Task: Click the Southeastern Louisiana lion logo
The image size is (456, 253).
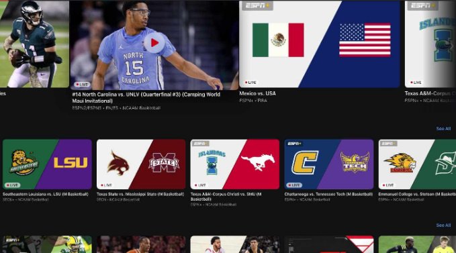Action: click(24, 162)
